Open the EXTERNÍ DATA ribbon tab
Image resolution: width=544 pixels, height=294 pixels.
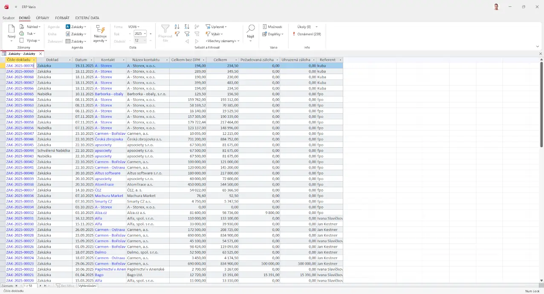(x=87, y=18)
